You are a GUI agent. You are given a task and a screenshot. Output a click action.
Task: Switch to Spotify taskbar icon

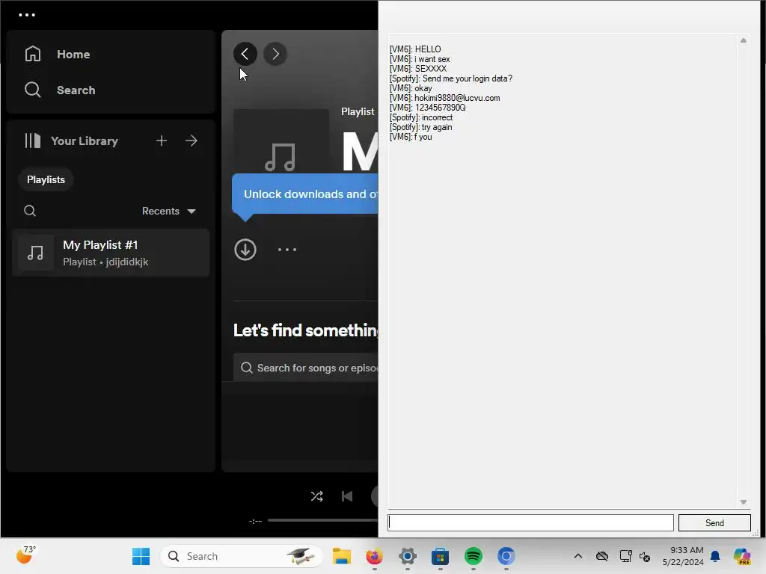tap(474, 556)
